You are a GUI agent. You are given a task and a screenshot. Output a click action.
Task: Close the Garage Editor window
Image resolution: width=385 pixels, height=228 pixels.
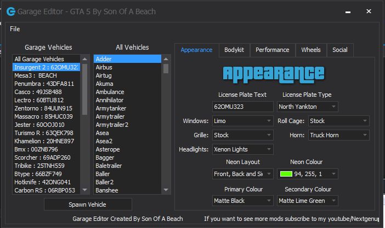(369, 11)
